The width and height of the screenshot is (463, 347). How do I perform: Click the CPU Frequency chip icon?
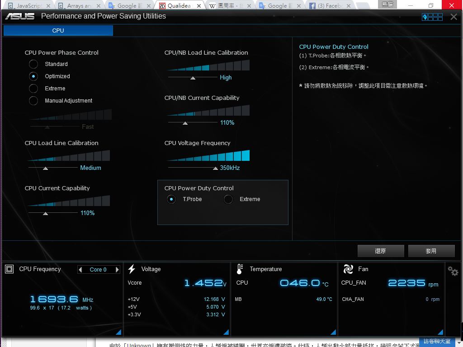(9, 269)
